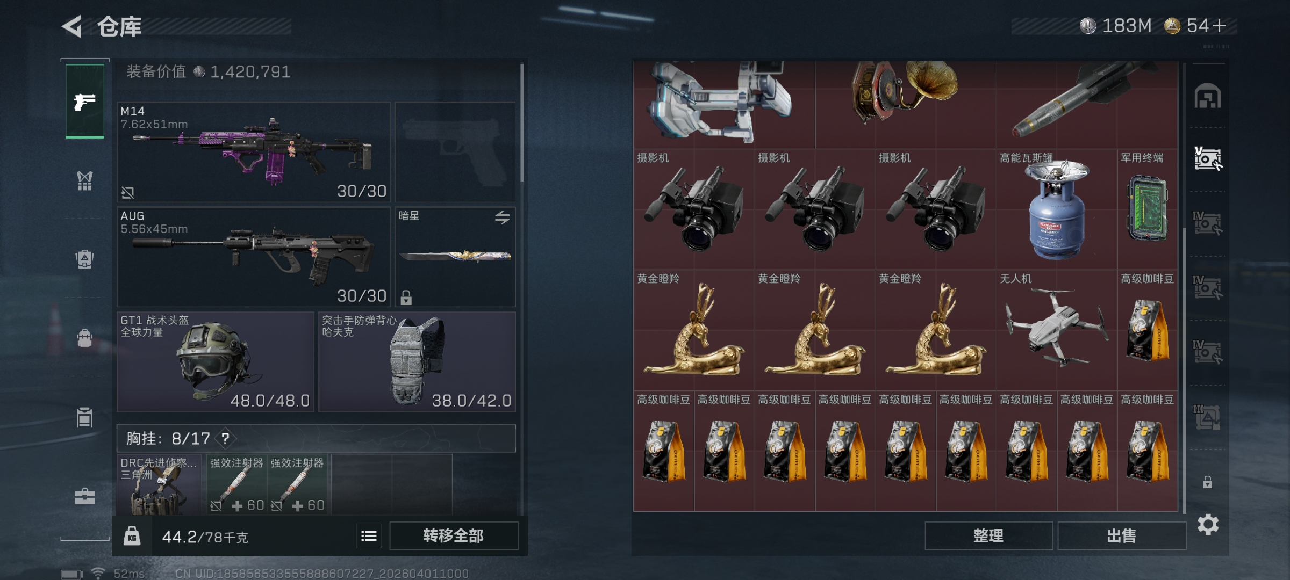Select the weapons pistol tab in sidebar

[85, 101]
